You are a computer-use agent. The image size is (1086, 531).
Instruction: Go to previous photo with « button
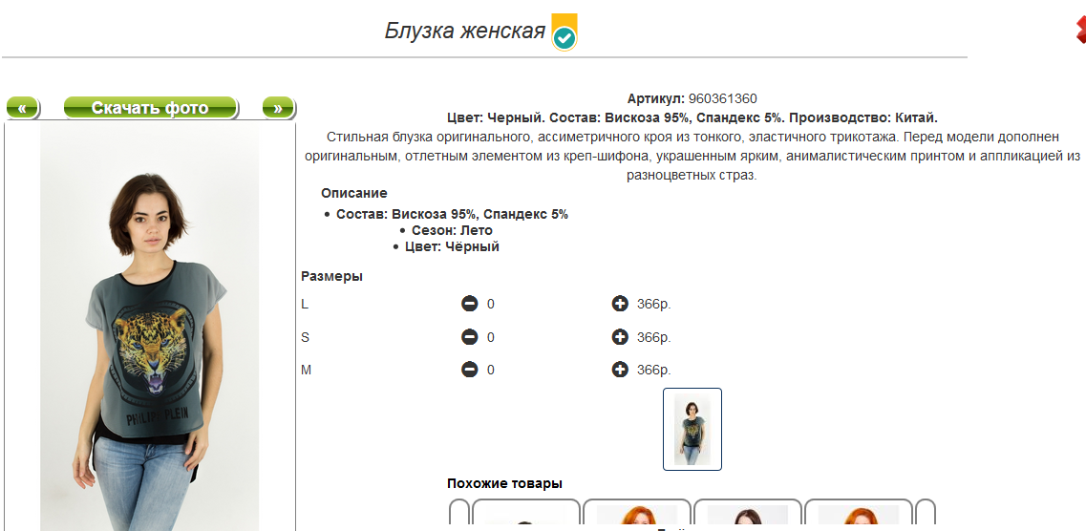[x=22, y=108]
